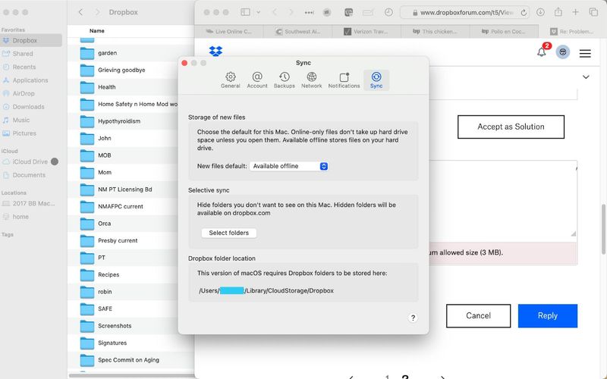The image size is (607, 379).
Task: Go forward in Safari
Action: (x=291, y=12)
